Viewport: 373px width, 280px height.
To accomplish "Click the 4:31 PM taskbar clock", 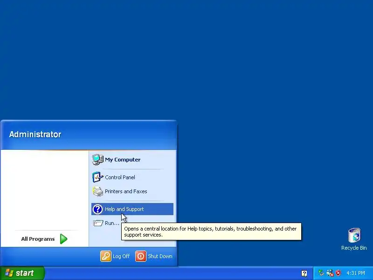I will pyautogui.click(x=356, y=273).
